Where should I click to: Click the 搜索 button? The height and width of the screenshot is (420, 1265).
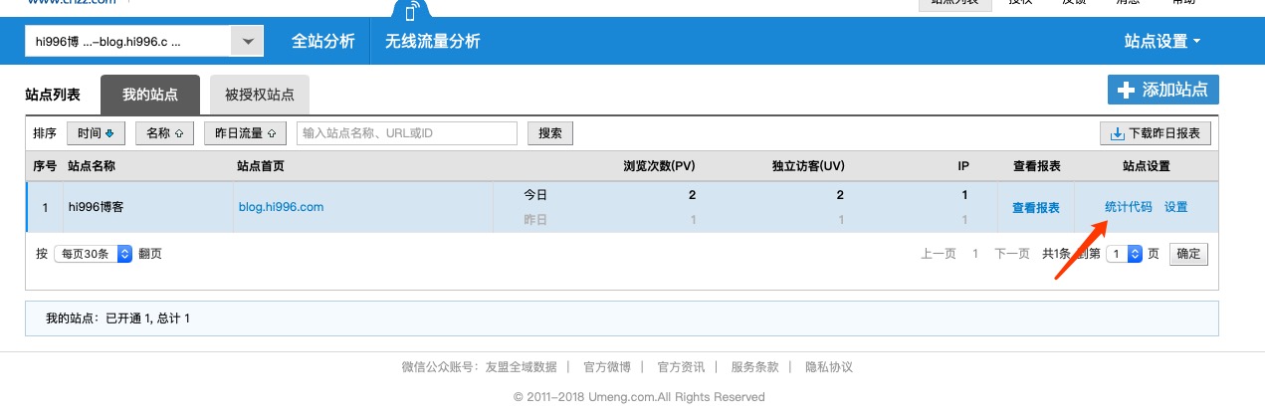coord(549,133)
